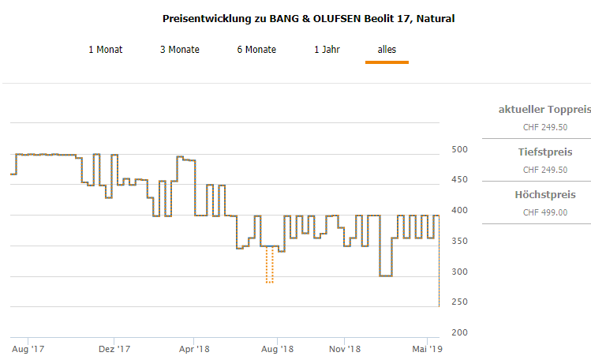The width and height of the screenshot is (591, 360).
Task: Click the Dez '17 axis label
Action: pos(114,348)
